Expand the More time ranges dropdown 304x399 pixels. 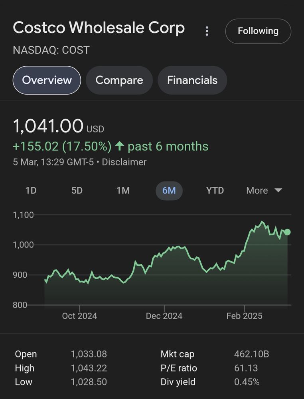[x=264, y=190]
